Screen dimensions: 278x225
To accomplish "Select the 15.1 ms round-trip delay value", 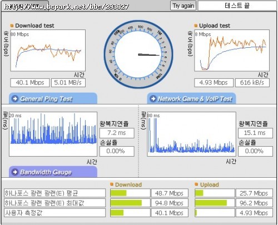I will click(255, 133).
